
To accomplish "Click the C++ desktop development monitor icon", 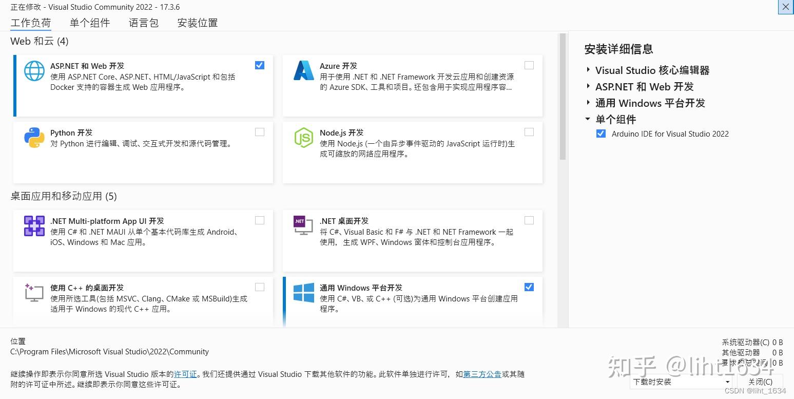I will (x=34, y=292).
